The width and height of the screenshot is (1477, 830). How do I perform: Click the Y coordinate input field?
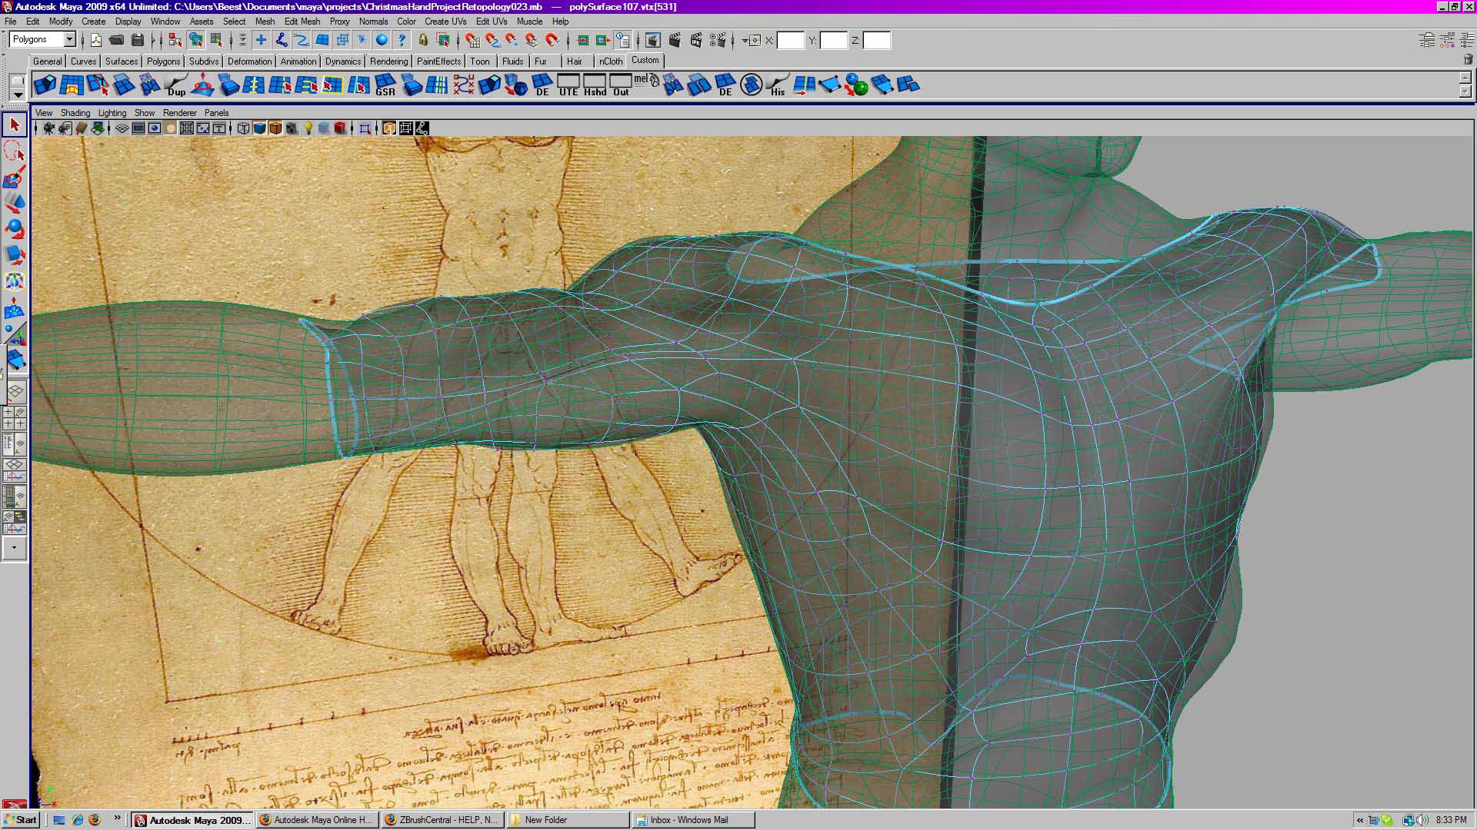pos(833,40)
